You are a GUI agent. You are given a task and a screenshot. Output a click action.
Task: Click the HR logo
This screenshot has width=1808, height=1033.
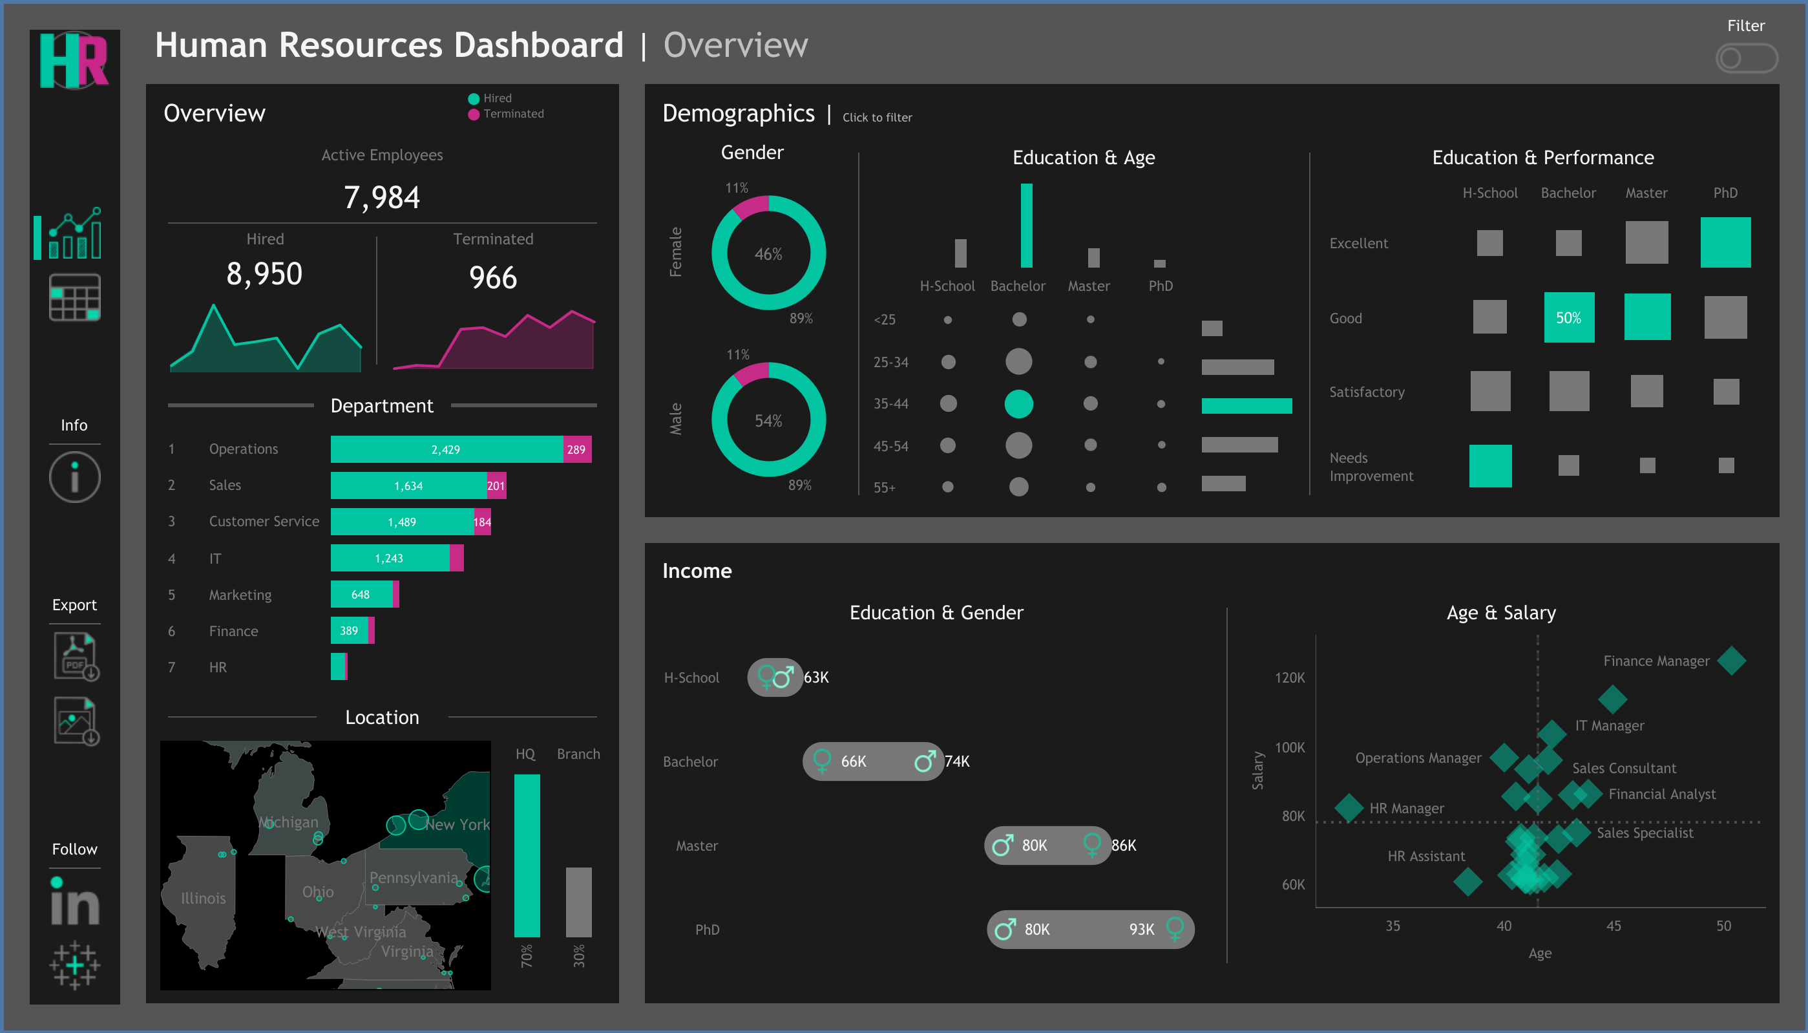click(74, 60)
